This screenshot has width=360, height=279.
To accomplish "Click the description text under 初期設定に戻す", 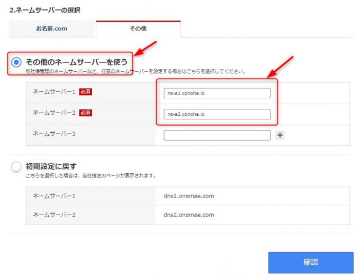I will tap(91, 175).
